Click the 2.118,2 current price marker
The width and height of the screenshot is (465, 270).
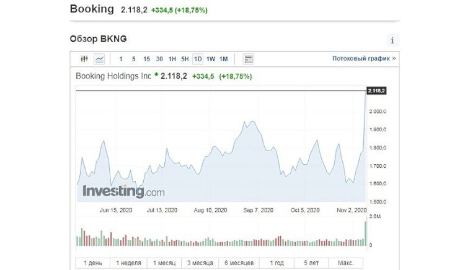[376, 91]
